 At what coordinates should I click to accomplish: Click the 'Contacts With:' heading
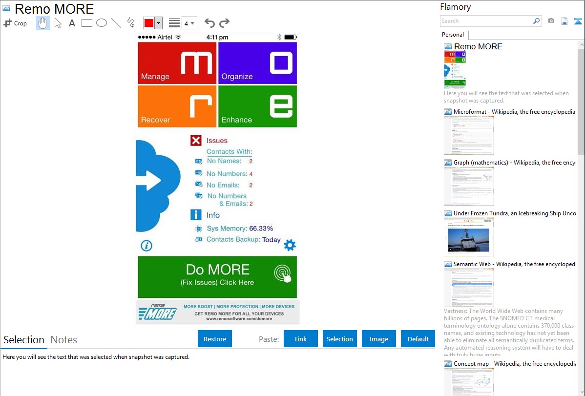(x=230, y=151)
